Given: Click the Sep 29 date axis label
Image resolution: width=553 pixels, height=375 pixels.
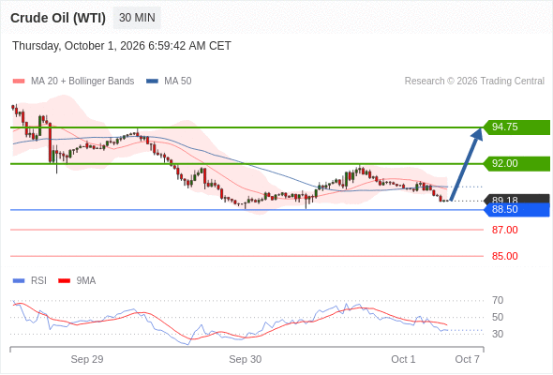Looking at the screenshot, I should pos(87,359).
